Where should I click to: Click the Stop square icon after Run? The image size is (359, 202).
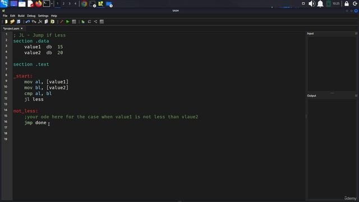(x=74, y=21)
